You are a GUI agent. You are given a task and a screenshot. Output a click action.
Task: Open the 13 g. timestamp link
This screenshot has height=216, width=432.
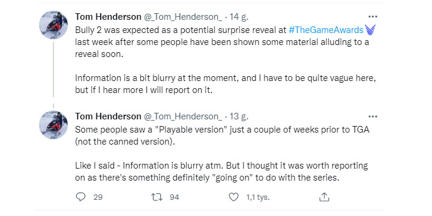[239, 117]
